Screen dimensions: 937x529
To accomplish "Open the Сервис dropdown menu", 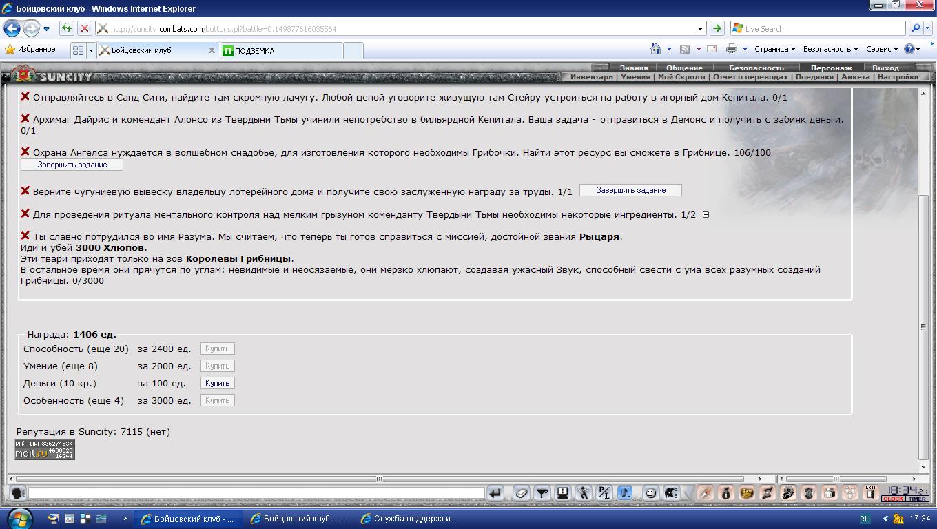I will (x=882, y=50).
